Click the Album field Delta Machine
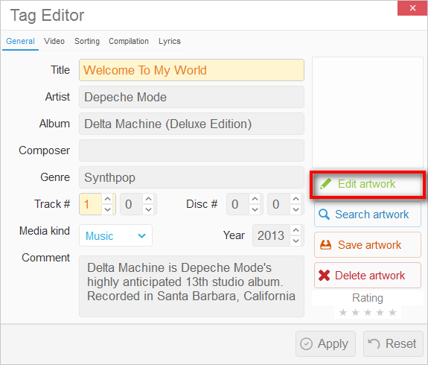The width and height of the screenshot is (428, 365). (x=191, y=124)
